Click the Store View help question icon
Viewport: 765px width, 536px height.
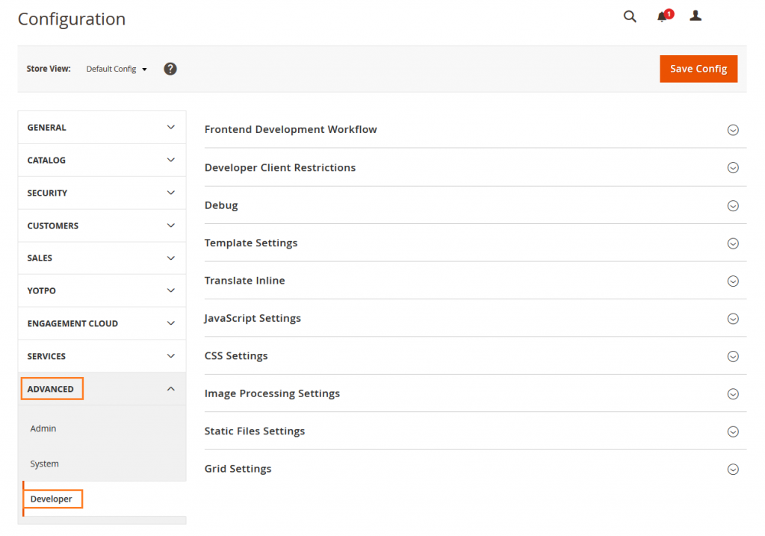tap(170, 69)
